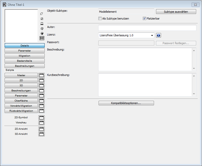
Task: Click the Vorschau label
Action: [x=21, y=123]
